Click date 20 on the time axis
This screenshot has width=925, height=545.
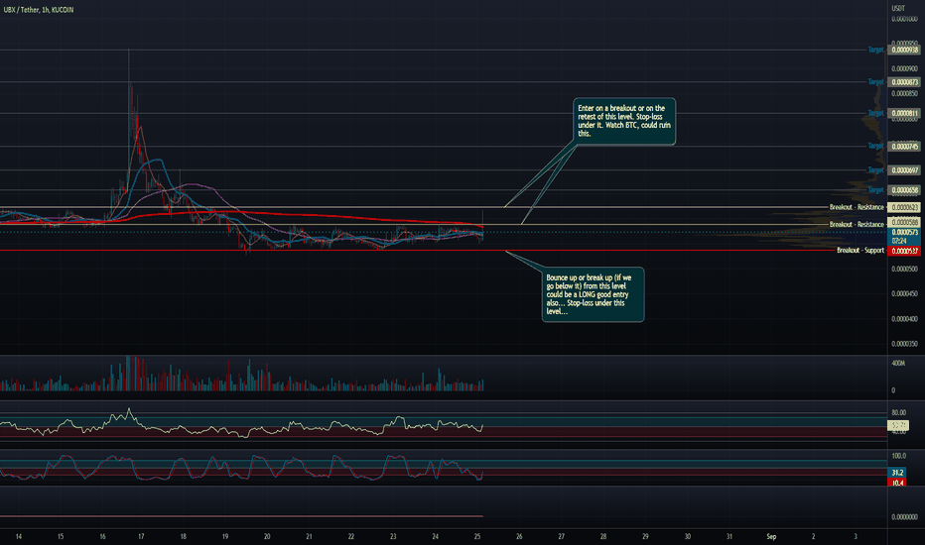267,537
